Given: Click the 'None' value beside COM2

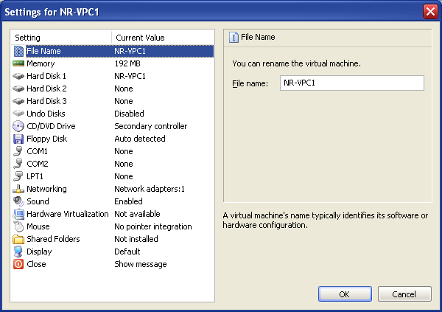Looking at the screenshot, I should point(124,164).
